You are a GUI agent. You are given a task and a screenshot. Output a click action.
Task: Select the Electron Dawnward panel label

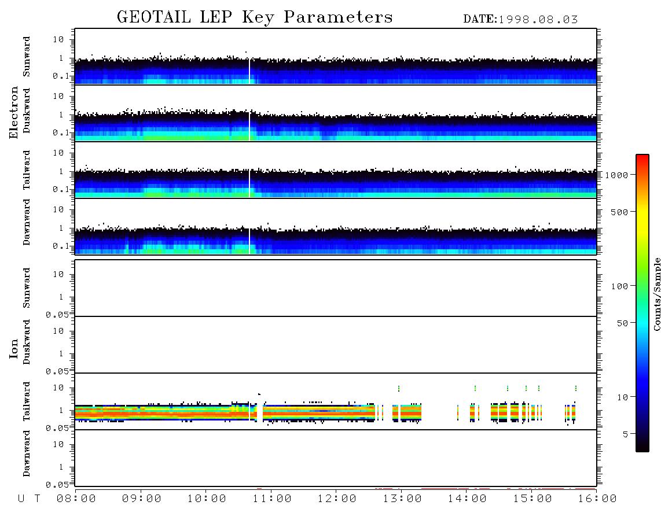pyautogui.click(x=27, y=222)
